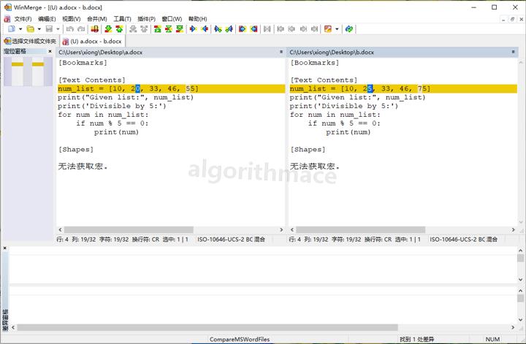
Task: Click the location pane difference map thumbnail
Action: point(28,72)
